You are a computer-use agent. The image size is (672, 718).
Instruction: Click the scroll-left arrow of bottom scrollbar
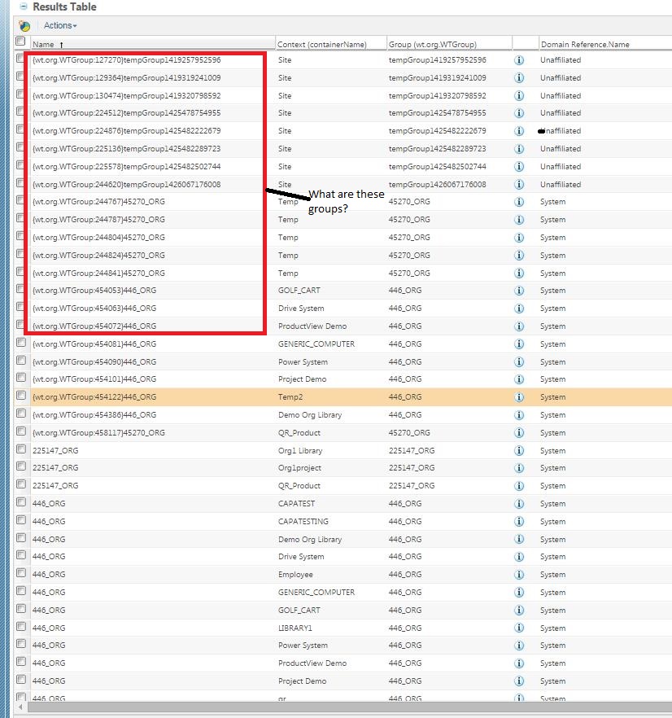coord(20,707)
